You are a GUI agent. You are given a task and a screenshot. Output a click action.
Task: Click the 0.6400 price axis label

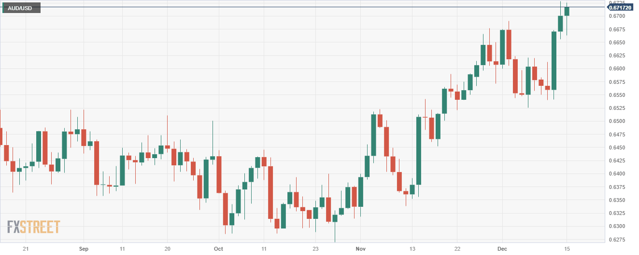click(x=616, y=174)
